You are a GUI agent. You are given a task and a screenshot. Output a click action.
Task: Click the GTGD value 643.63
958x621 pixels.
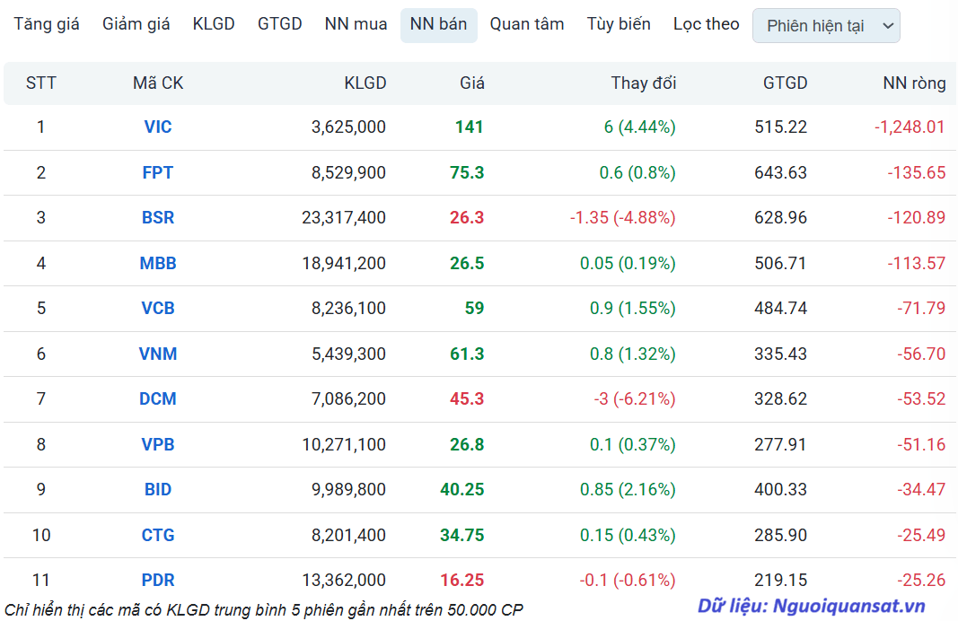pos(780,173)
